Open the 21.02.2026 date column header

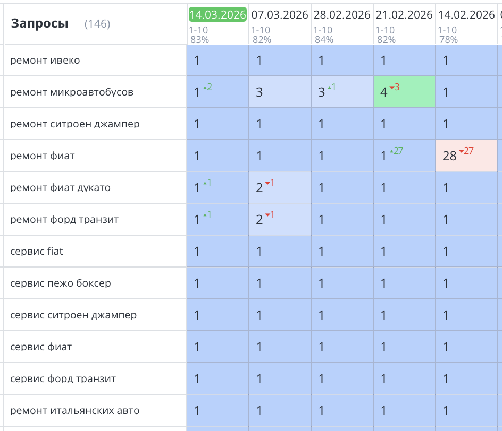[404, 15]
